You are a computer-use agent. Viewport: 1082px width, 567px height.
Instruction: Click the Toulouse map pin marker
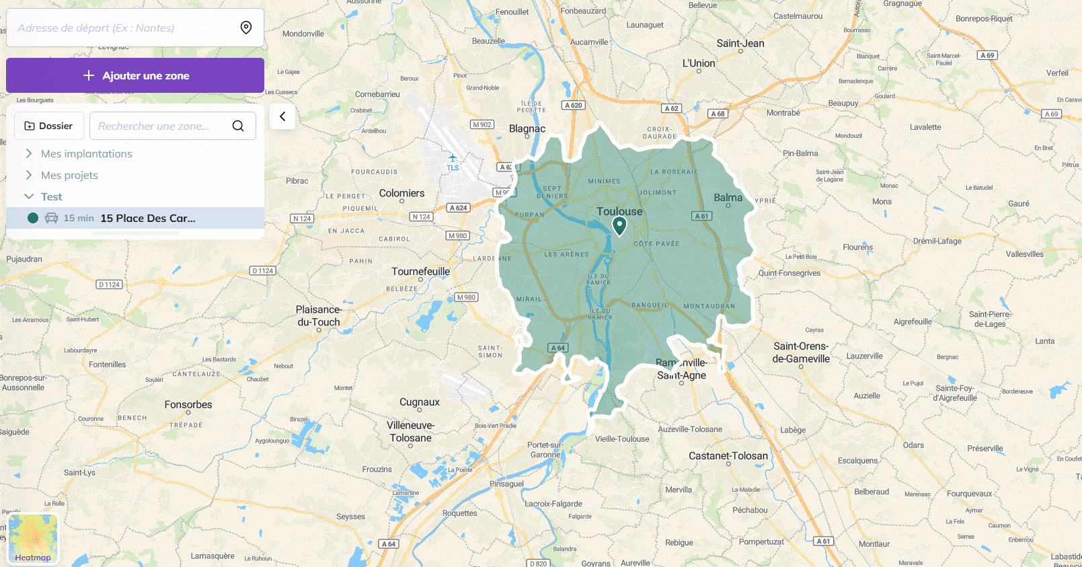pyautogui.click(x=619, y=225)
